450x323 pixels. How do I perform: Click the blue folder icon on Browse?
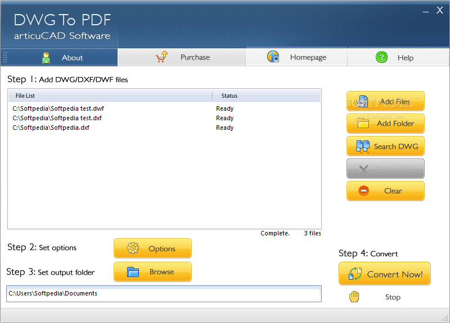133,272
